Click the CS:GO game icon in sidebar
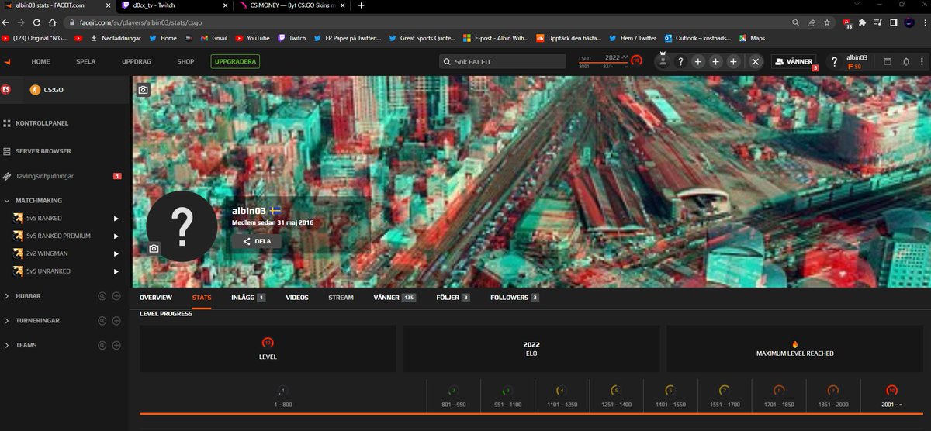 (33, 90)
